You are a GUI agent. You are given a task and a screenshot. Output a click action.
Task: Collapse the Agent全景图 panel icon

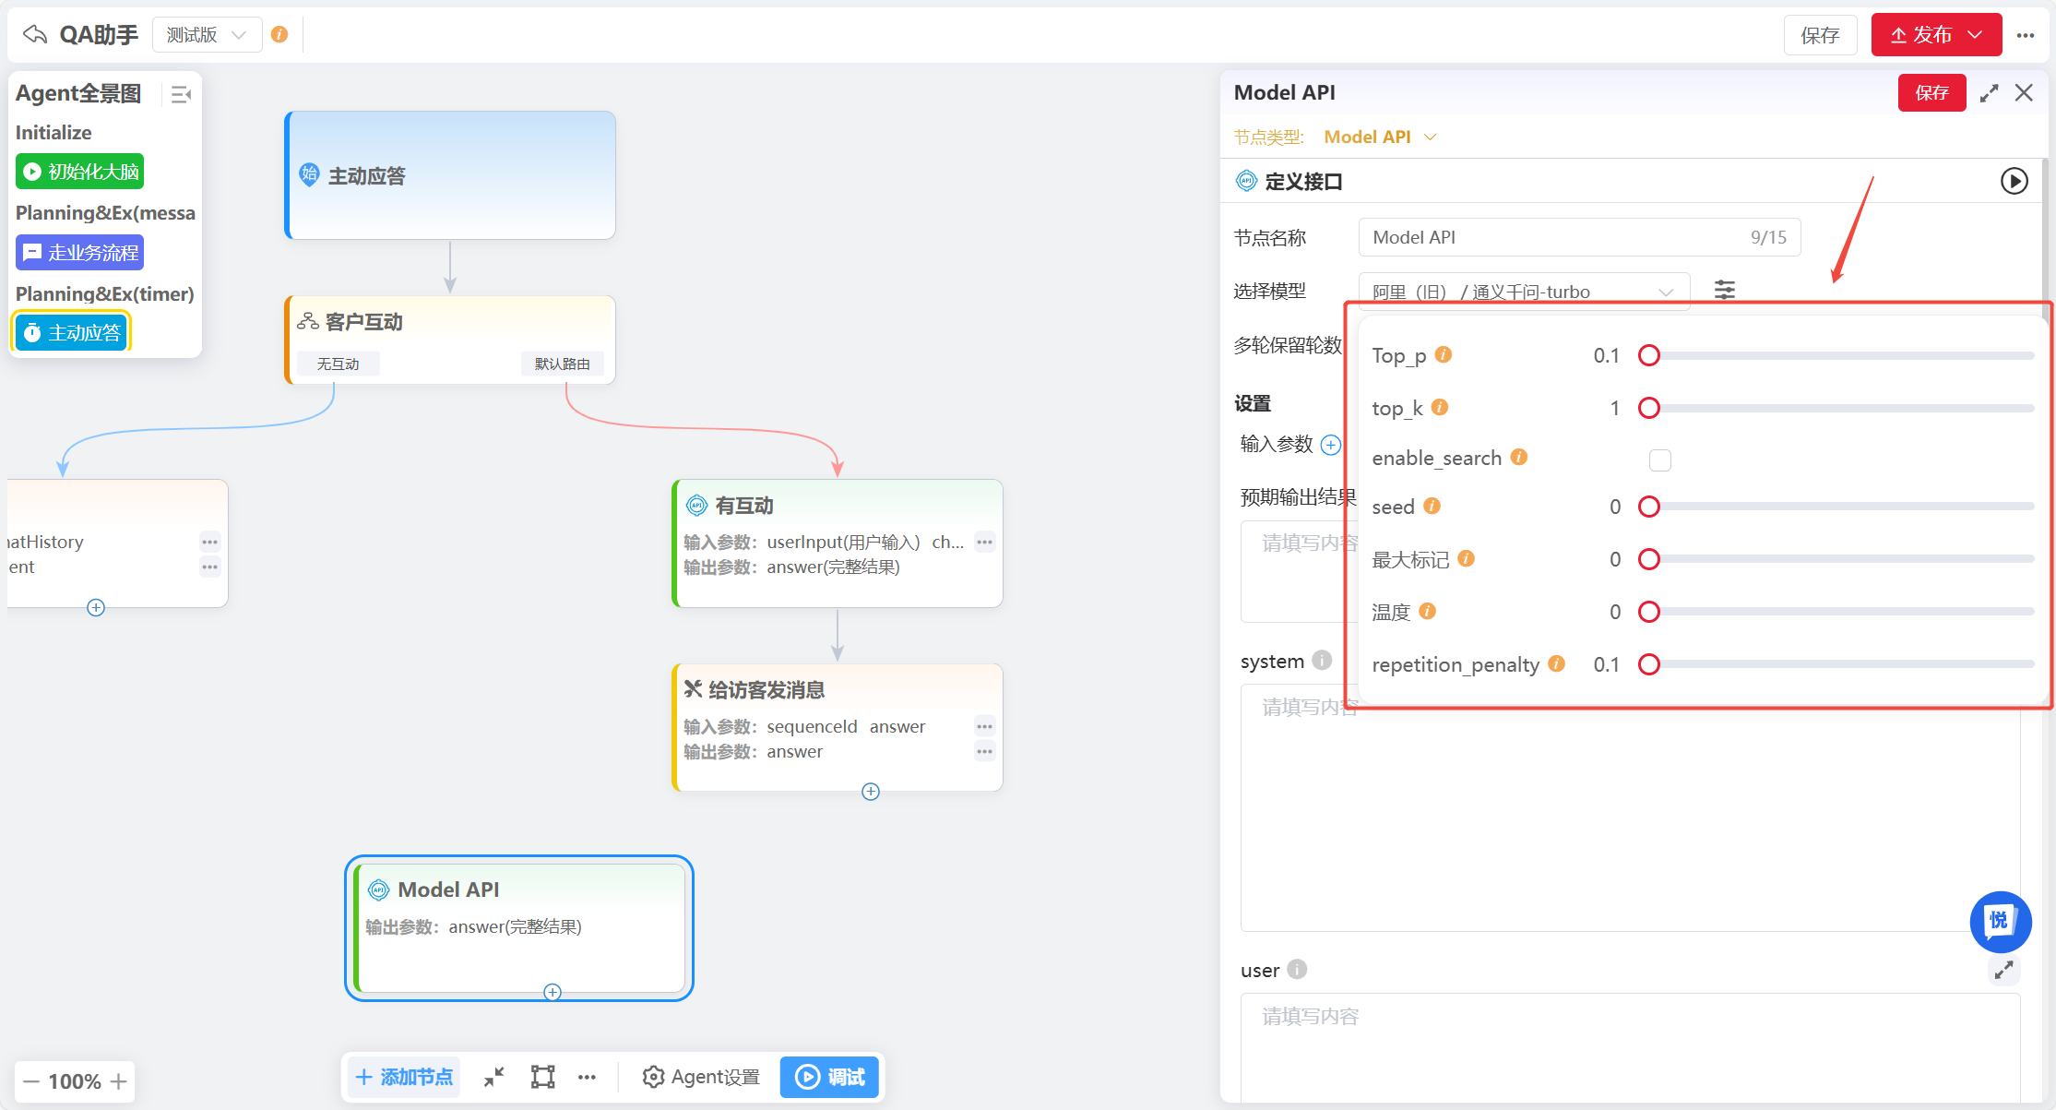tap(181, 94)
